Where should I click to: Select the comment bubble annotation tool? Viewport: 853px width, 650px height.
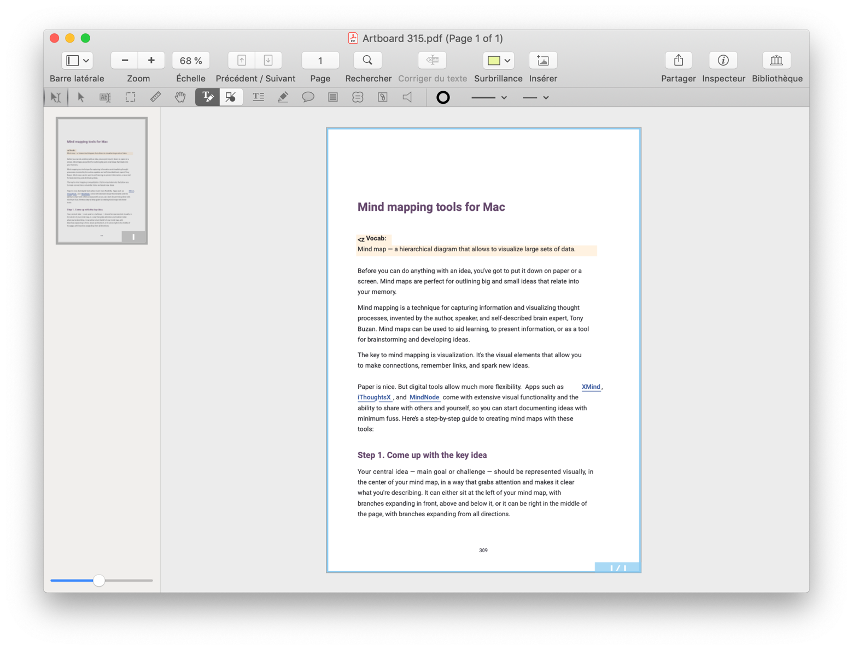coord(308,97)
